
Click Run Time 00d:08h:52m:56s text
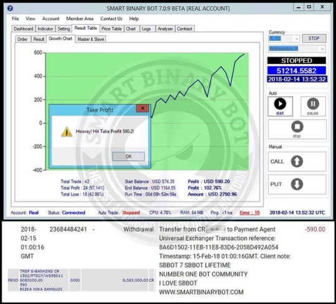click(151, 195)
